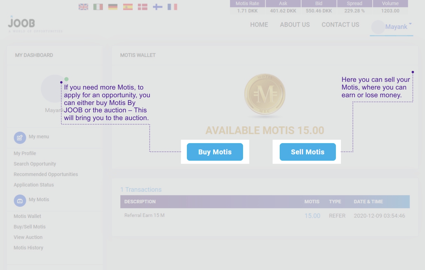Switch to the French flag language
This screenshot has height=270, width=425.
pos(172,7)
